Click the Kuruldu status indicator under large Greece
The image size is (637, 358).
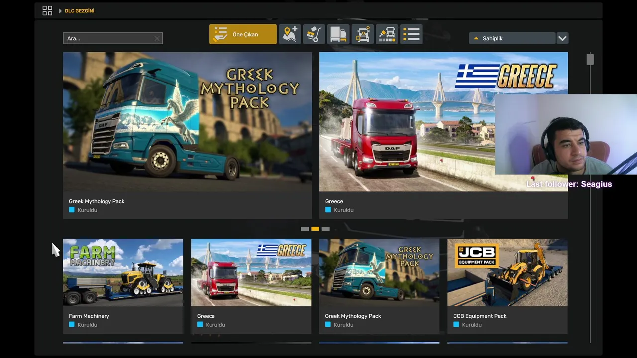tap(339, 210)
